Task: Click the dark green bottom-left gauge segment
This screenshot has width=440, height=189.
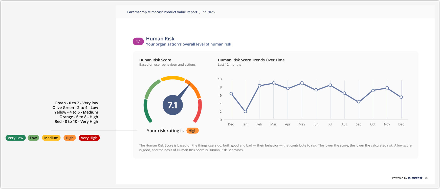Action: click(147, 111)
